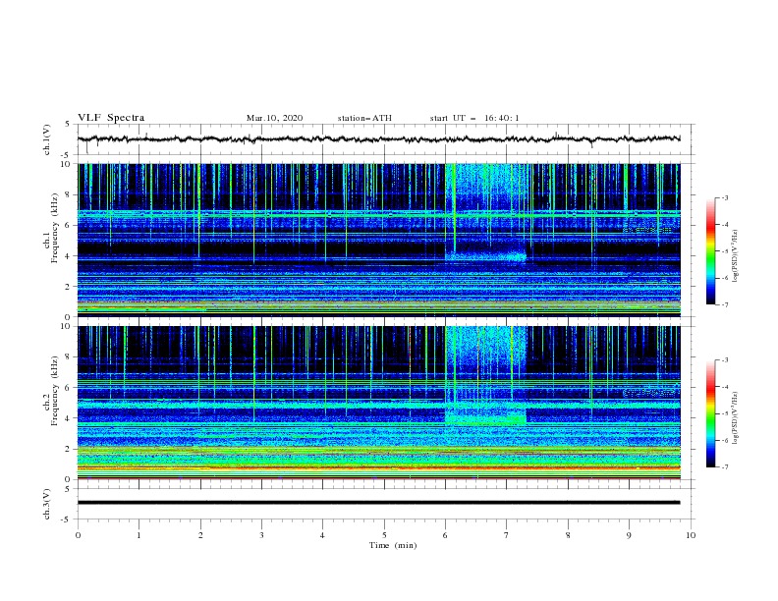Click the "8" kHz tick on ch.2 frequency axis
This screenshot has height=601, width=778.
tap(68, 357)
